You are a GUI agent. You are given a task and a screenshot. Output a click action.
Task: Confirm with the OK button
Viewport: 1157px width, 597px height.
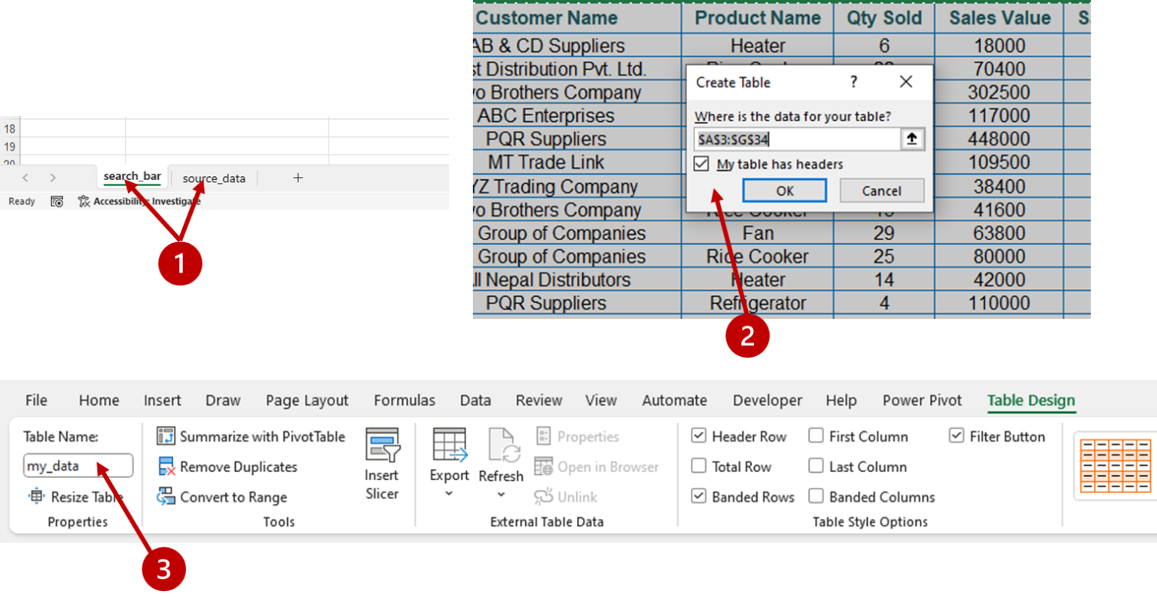click(784, 190)
